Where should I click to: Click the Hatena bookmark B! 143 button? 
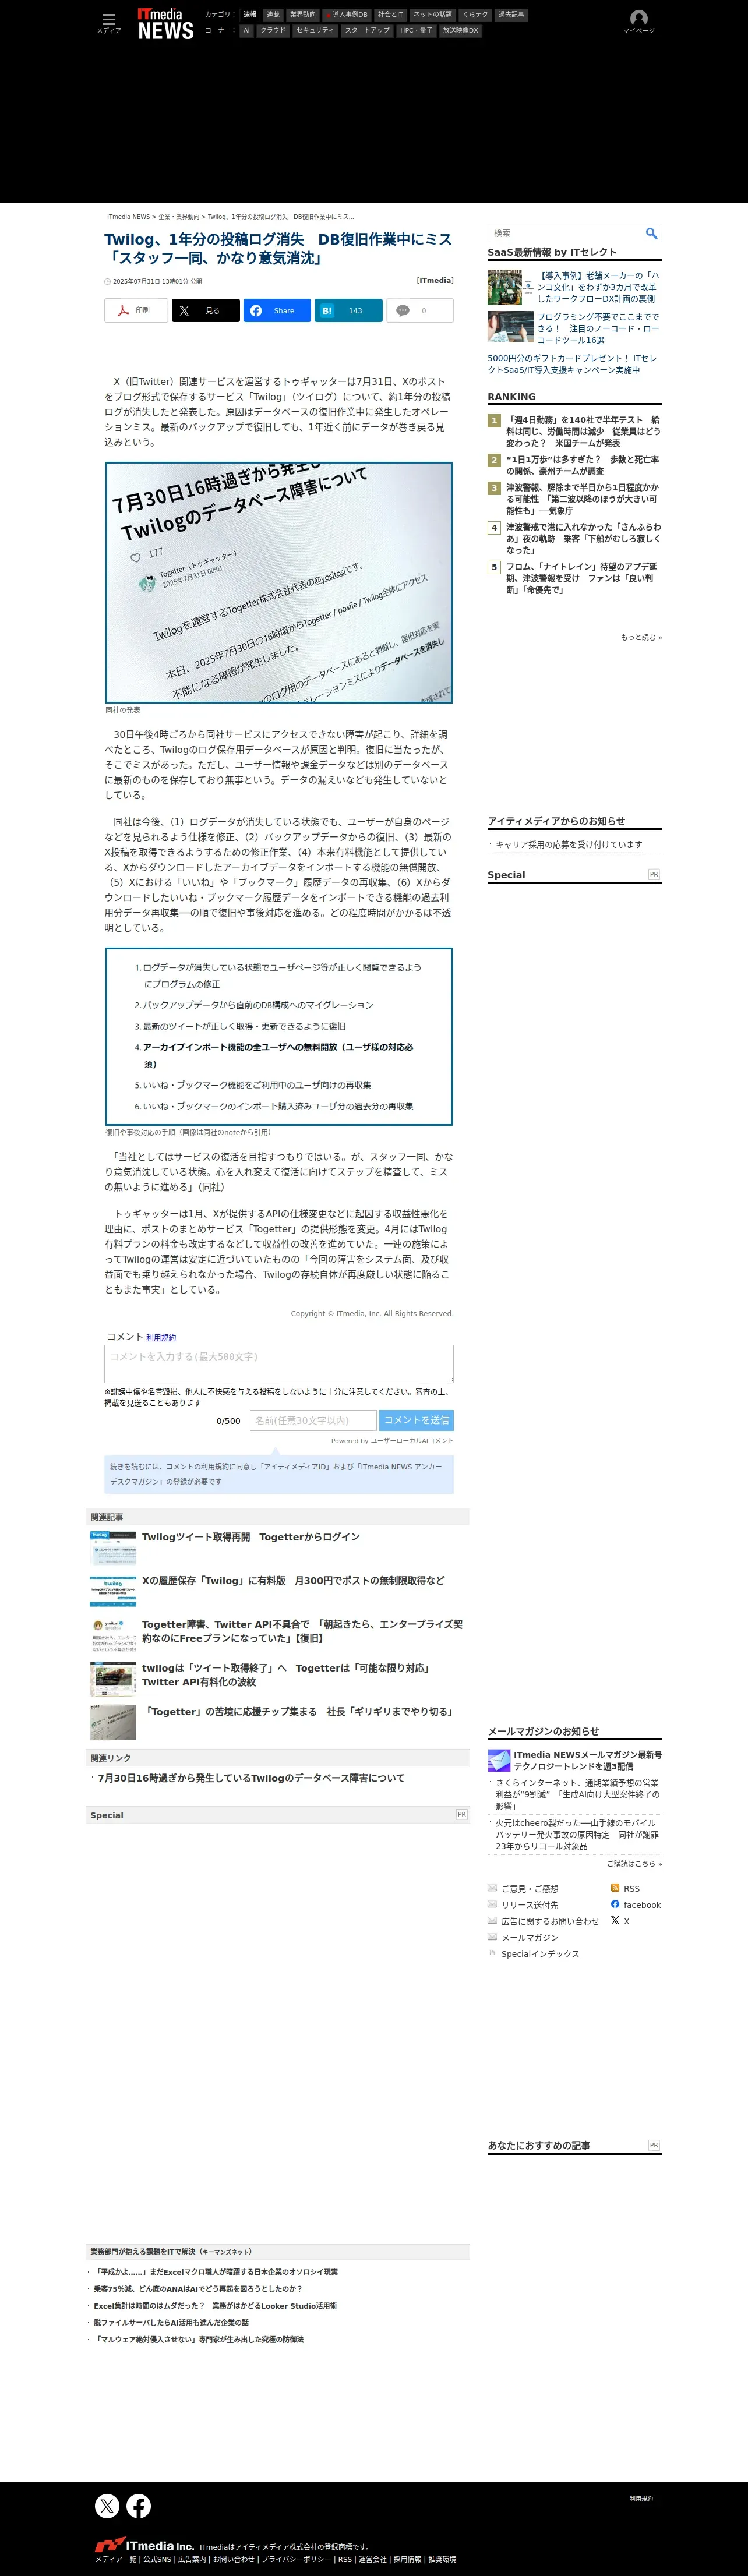[x=349, y=310]
